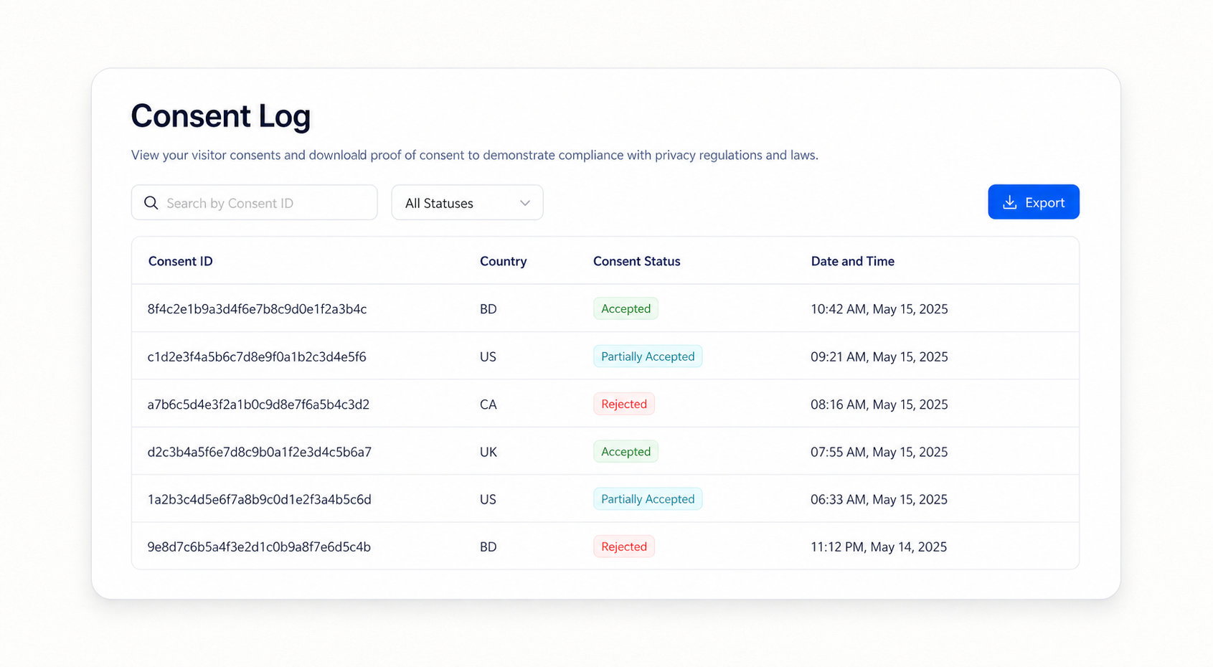Select consent ID a7b6c5d4e3f2a1b0c9d8e7f6a5b4c3d2
Screen dimensions: 1213x667
click(x=258, y=405)
